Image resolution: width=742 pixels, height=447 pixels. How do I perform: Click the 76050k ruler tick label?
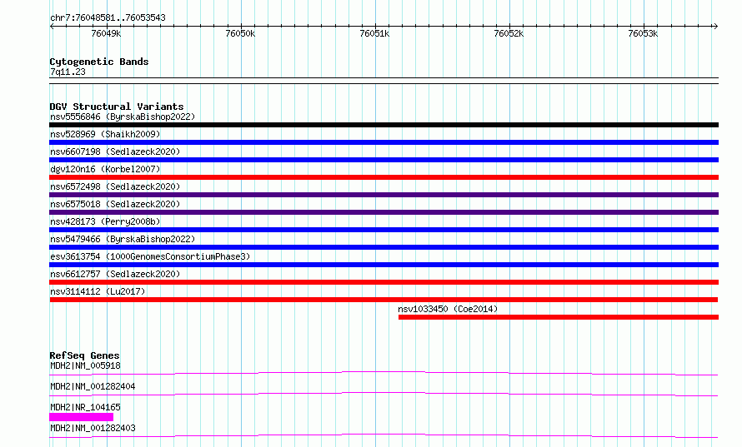[x=240, y=33]
